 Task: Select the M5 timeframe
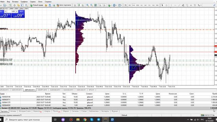(x=130, y=5)
